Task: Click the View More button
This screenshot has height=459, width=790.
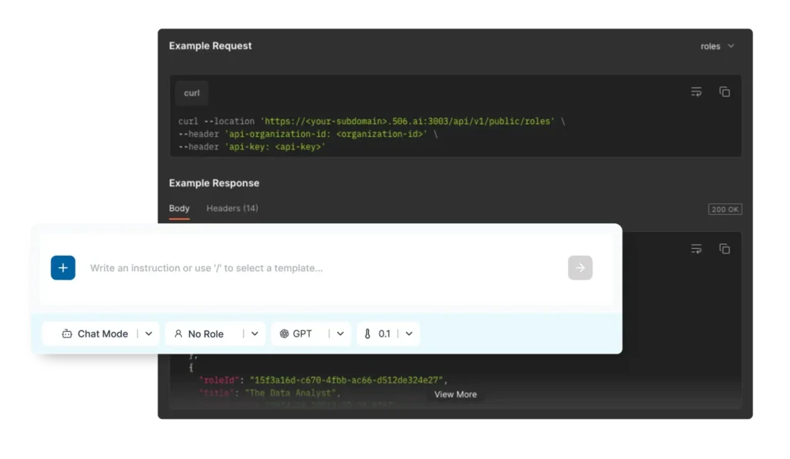Action: pyautogui.click(x=455, y=394)
